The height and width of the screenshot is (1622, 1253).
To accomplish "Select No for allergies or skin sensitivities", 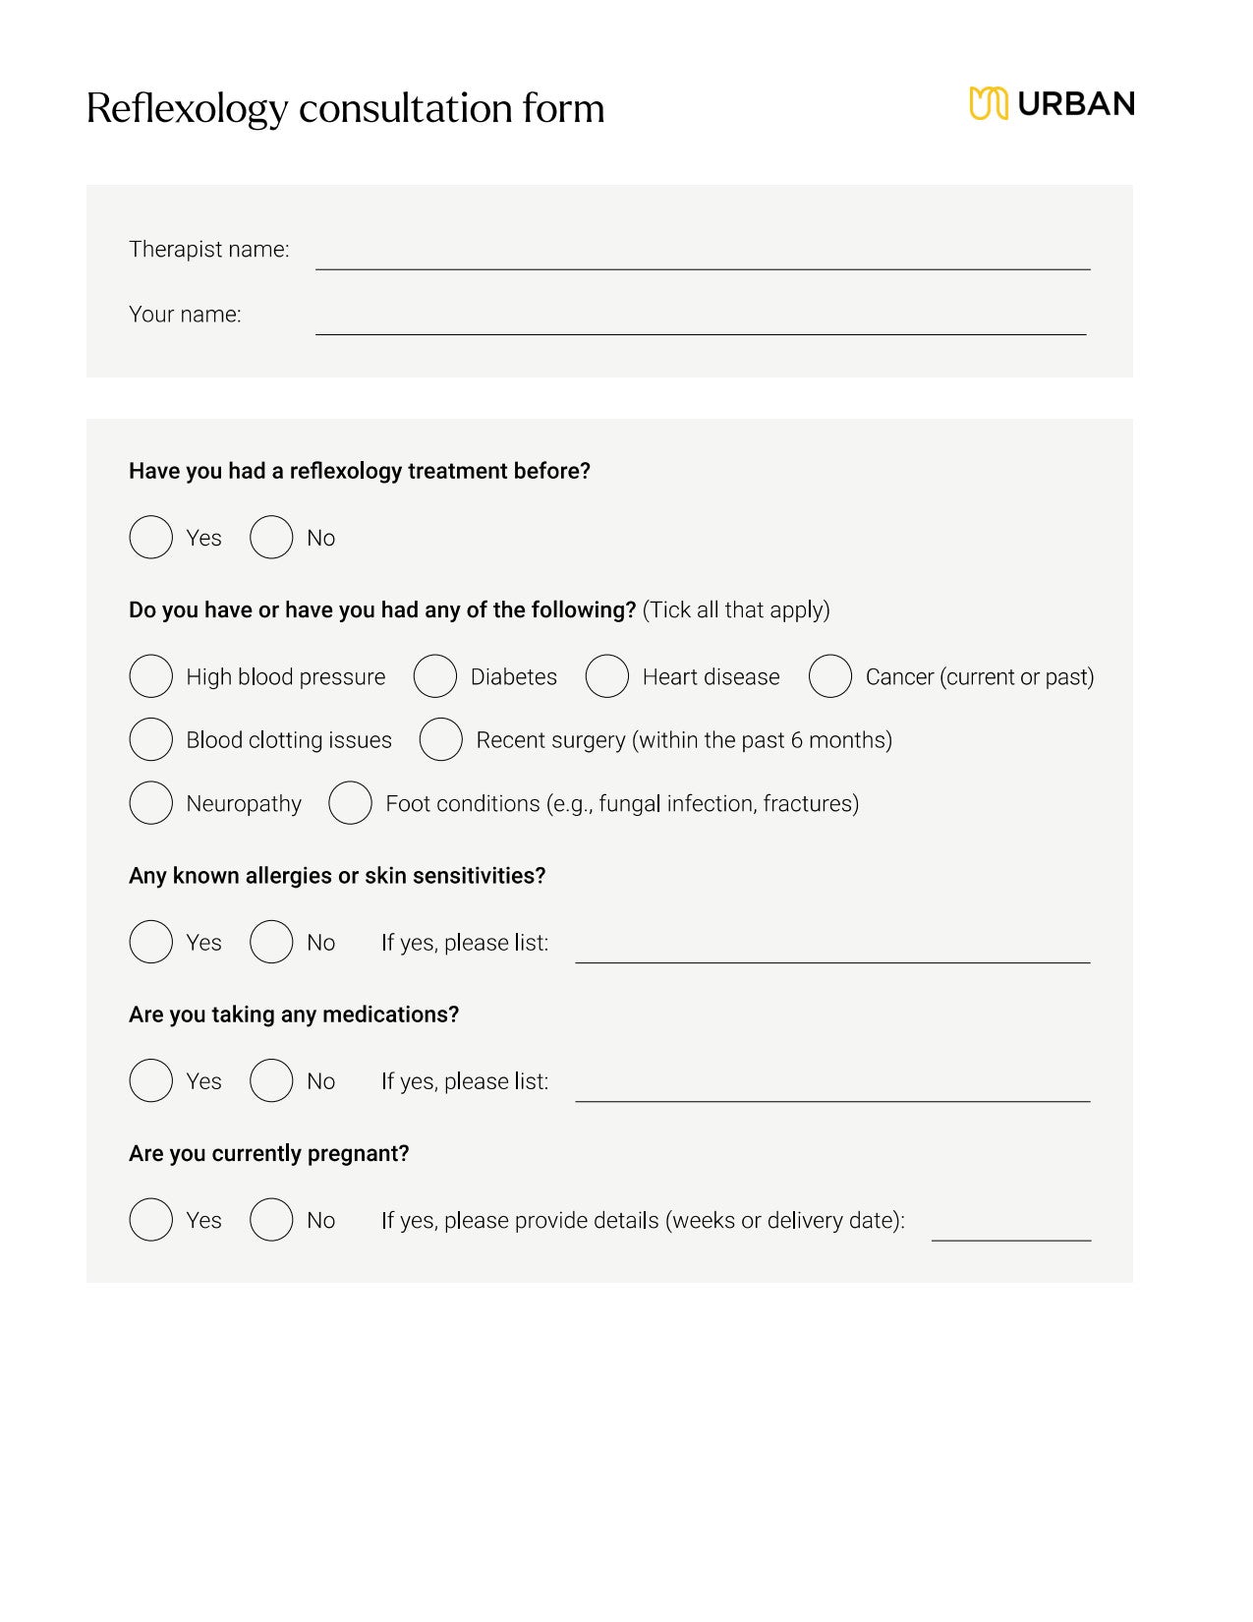I will [x=271, y=942].
